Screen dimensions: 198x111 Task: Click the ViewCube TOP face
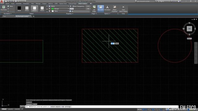189,29
